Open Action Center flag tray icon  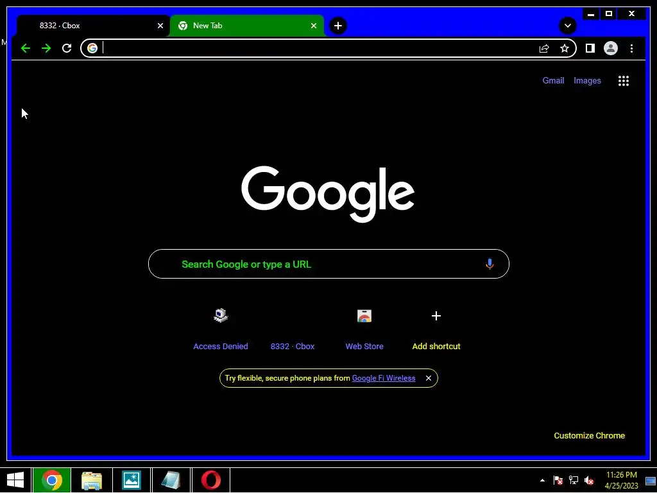click(x=558, y=480)
